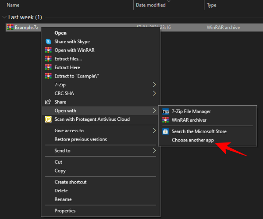Sort files by the Name column header

[x=13, y=5]
